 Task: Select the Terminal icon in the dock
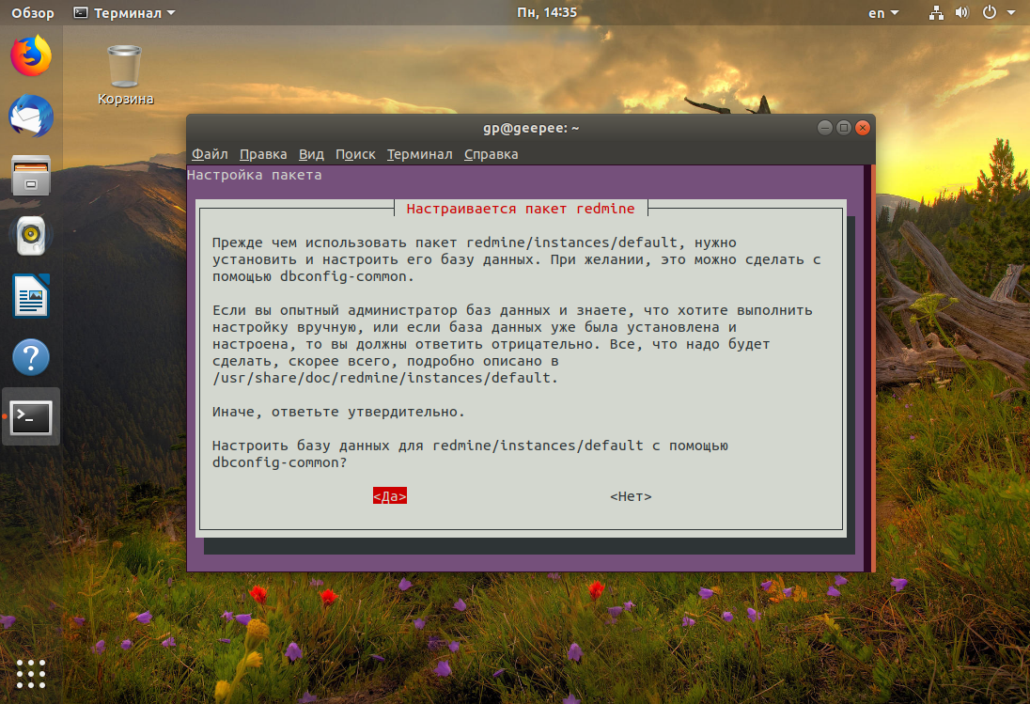coord(31,417)
